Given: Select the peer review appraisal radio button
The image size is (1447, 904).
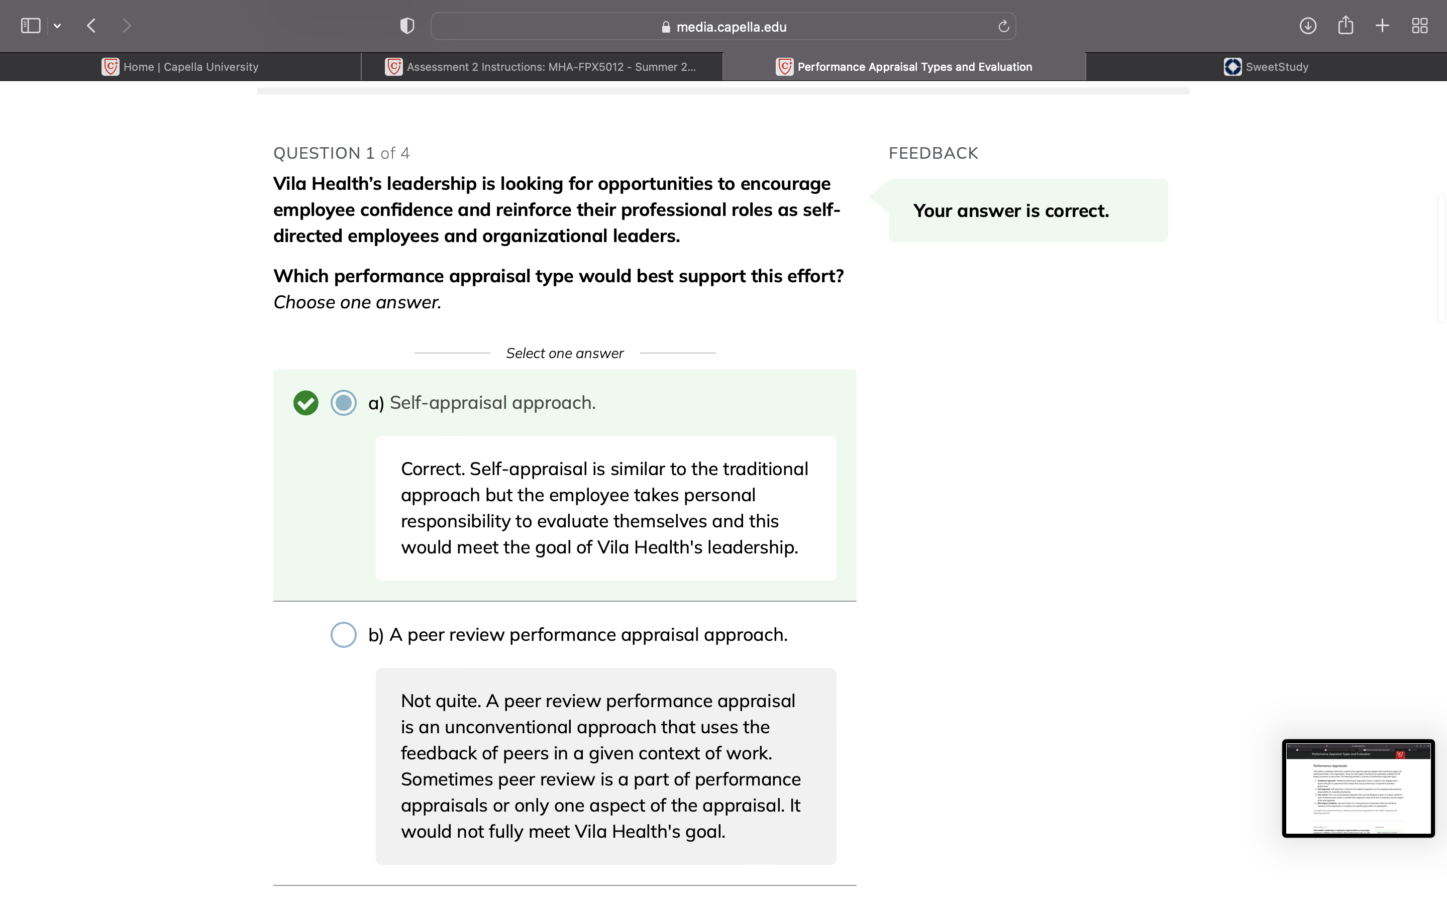Looking at the screenshot, I should pyautogui.click(x=343, y=634).
